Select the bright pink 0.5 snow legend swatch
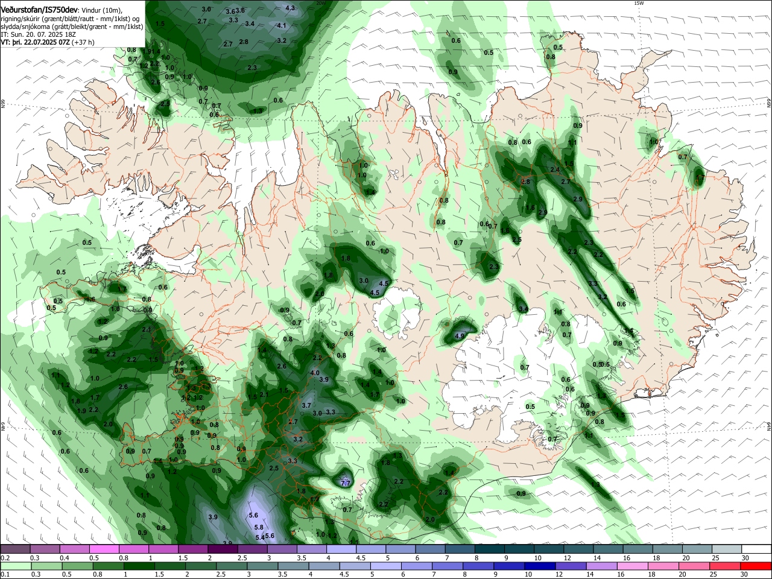Screen dimensions: 772x579 tap(104, 549)
